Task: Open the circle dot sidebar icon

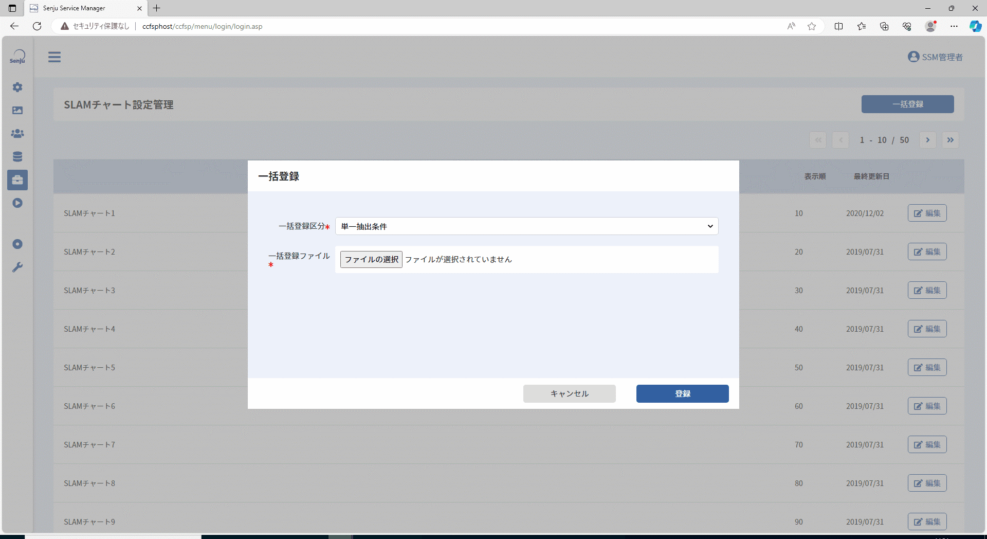Action: tap(17, 244)
